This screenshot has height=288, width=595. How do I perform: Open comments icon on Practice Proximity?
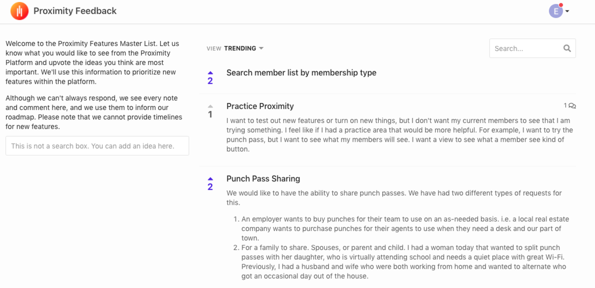[x=572, y=106]
